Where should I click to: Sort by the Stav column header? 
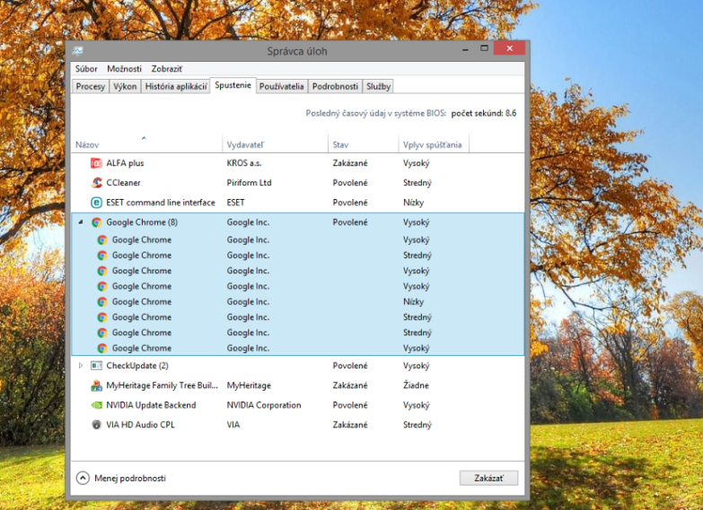(363, 144)
